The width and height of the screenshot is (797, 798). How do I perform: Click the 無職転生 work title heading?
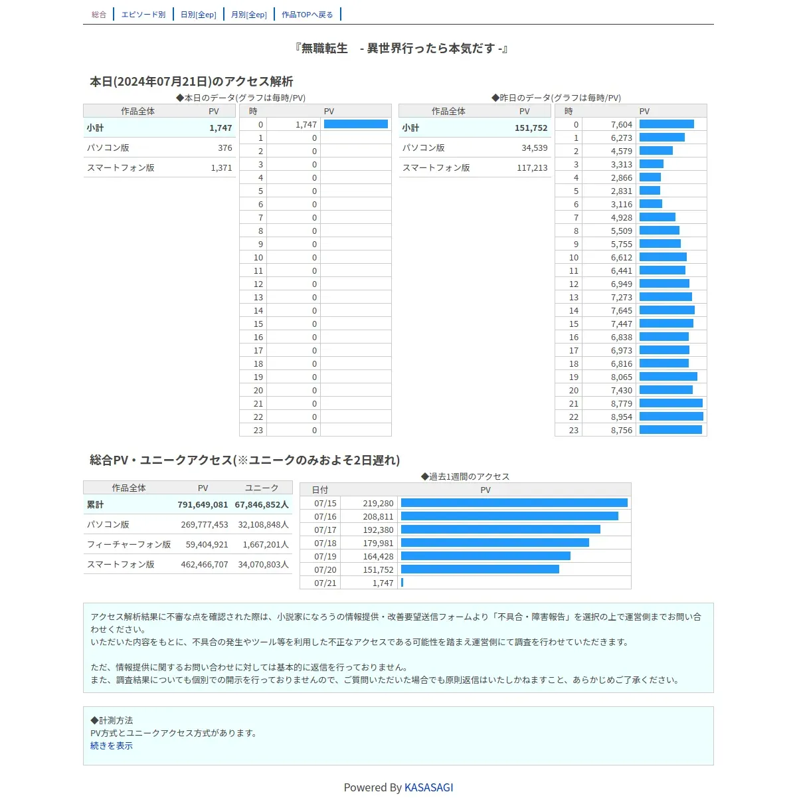(x=401, y=48)
